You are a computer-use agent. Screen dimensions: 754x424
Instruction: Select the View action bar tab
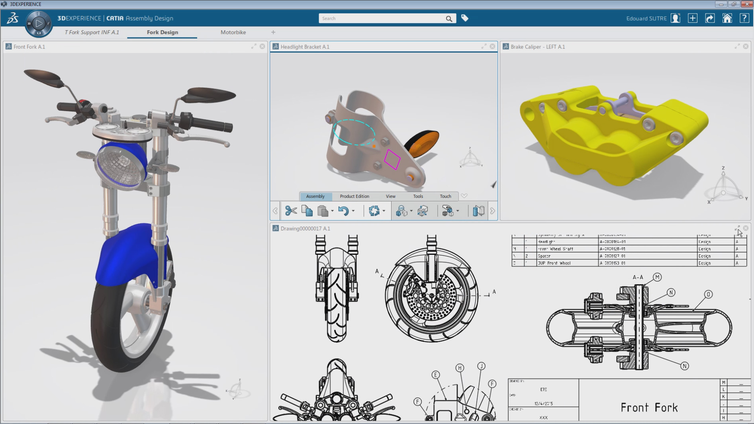coord(390,196)
